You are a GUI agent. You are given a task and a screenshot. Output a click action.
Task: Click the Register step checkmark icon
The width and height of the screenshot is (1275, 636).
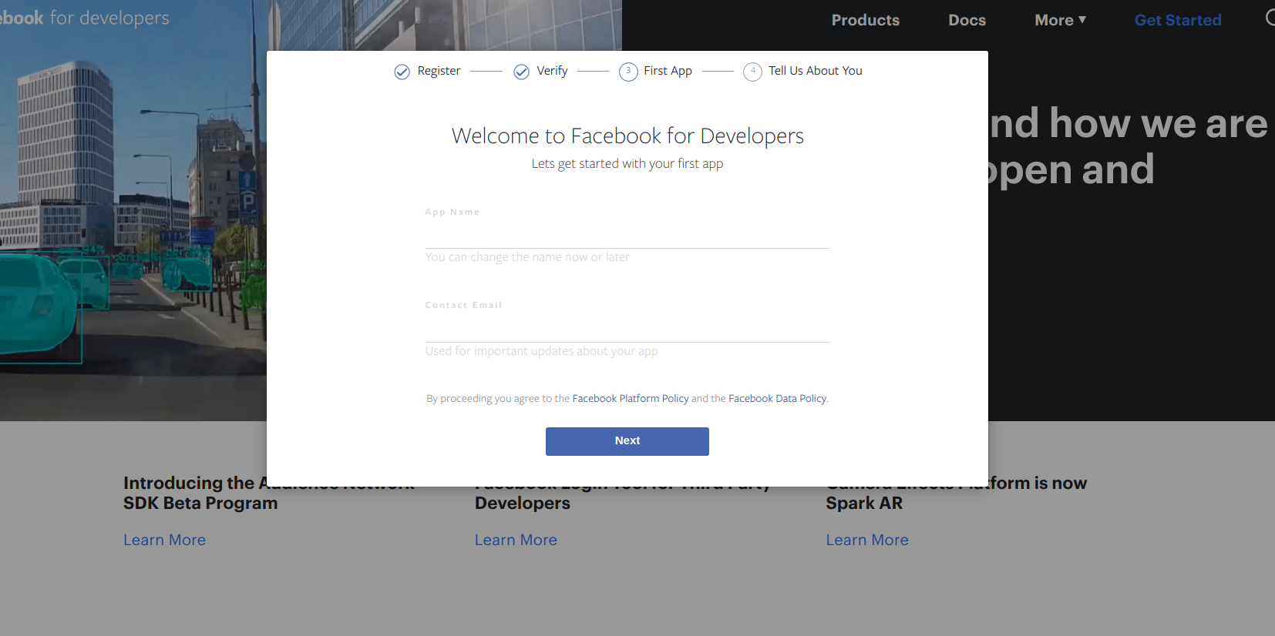[402, 72]
